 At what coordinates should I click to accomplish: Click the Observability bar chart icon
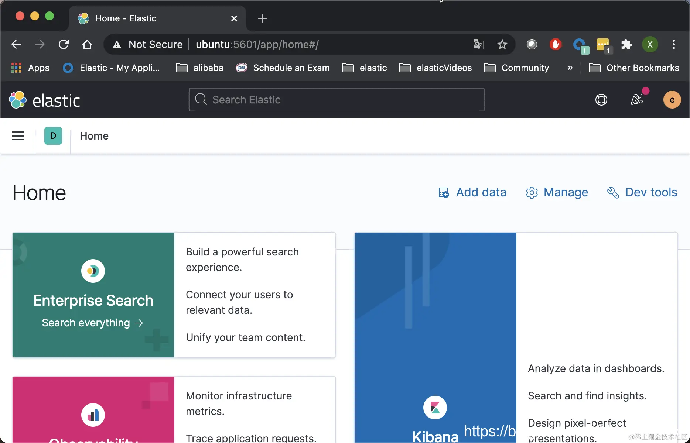click(x=93, y=415)
